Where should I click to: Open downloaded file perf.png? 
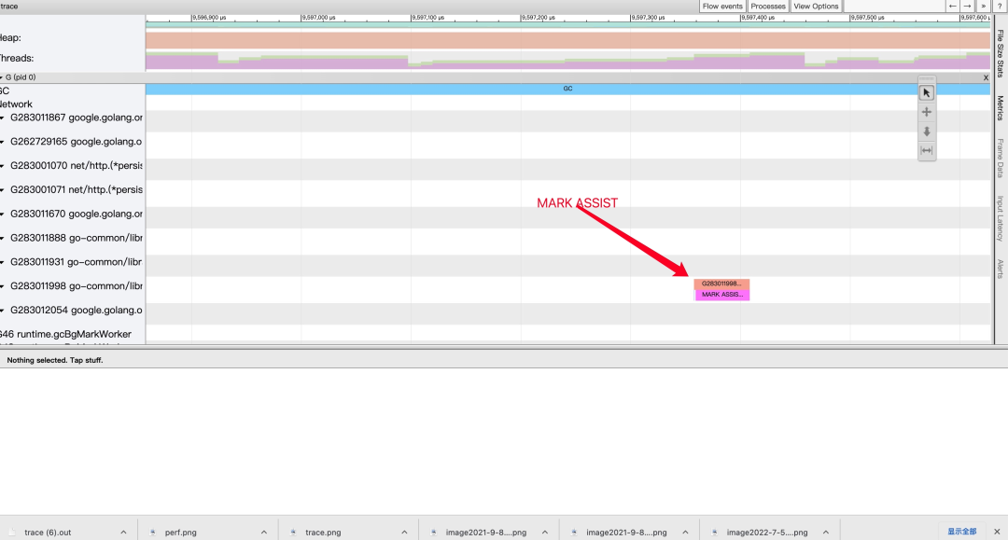click(181, 533)
